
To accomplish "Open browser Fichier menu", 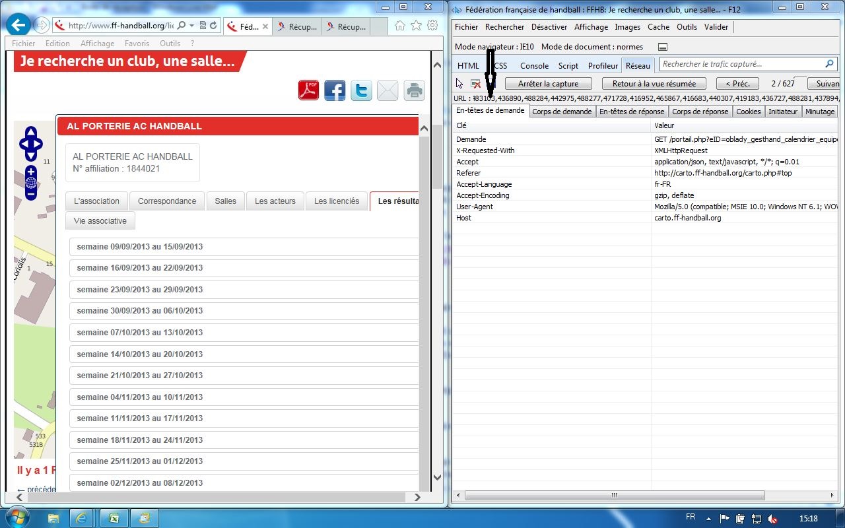I will point(24,44).
